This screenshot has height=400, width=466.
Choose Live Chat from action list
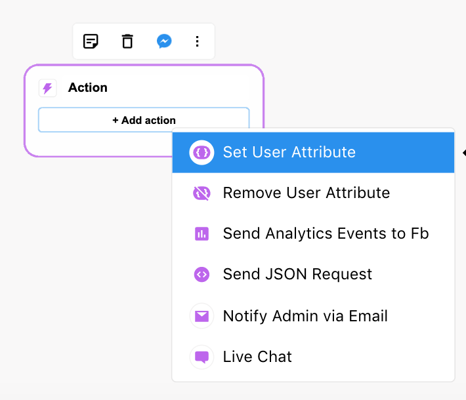[x=313, y=357]
